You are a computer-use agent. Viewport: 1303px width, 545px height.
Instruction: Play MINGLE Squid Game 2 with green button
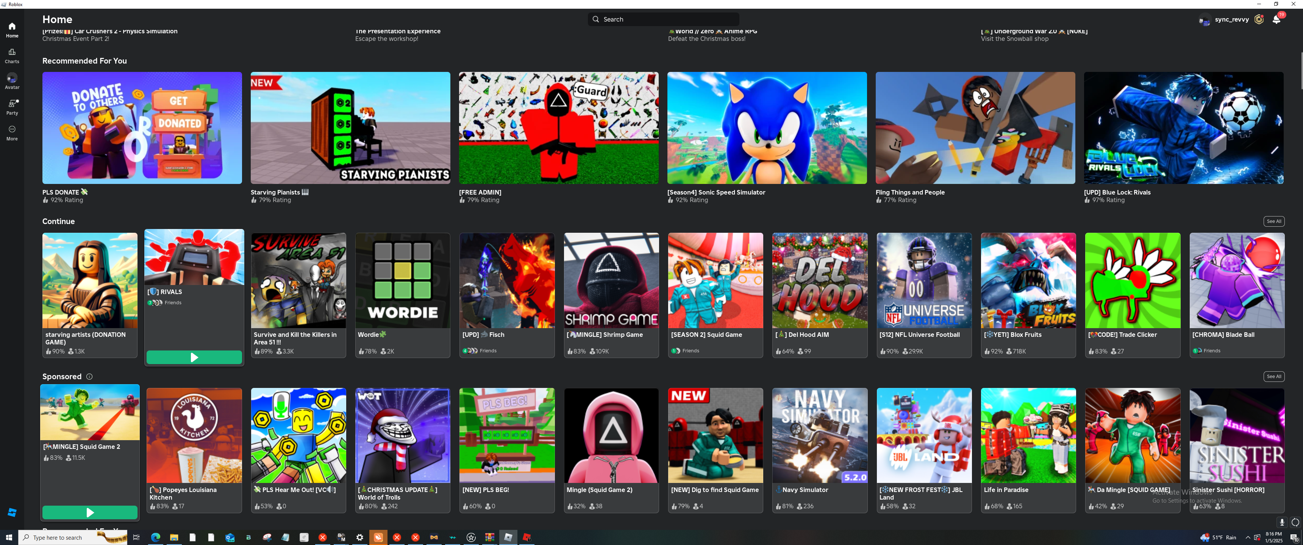(x=89, y=512)
